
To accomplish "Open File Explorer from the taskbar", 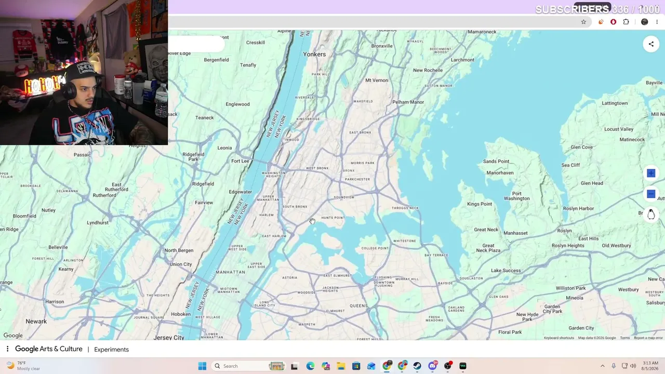I will click(341, 366).
